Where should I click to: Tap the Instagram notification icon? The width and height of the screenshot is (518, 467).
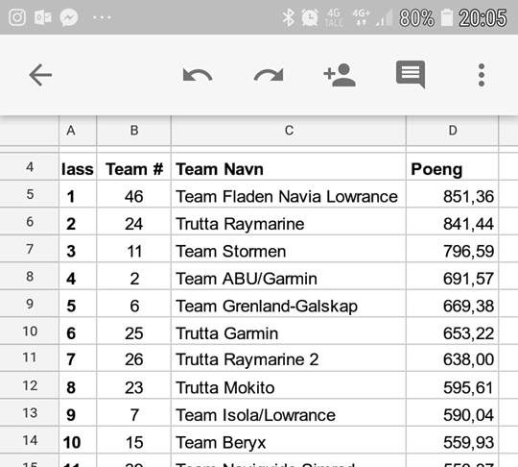(17, 17)
